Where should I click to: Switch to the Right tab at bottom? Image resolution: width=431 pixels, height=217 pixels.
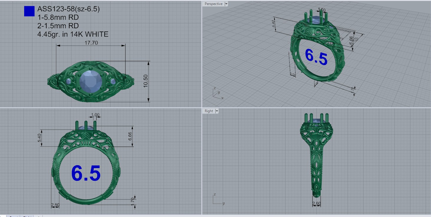(x=27, y=216)
